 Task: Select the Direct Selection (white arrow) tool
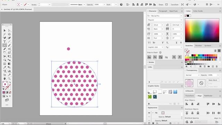pyautogui.click(x=9, y=31)
